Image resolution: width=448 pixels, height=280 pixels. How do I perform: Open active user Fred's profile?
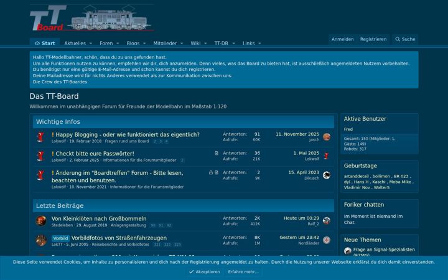click(x=348, y=129)
